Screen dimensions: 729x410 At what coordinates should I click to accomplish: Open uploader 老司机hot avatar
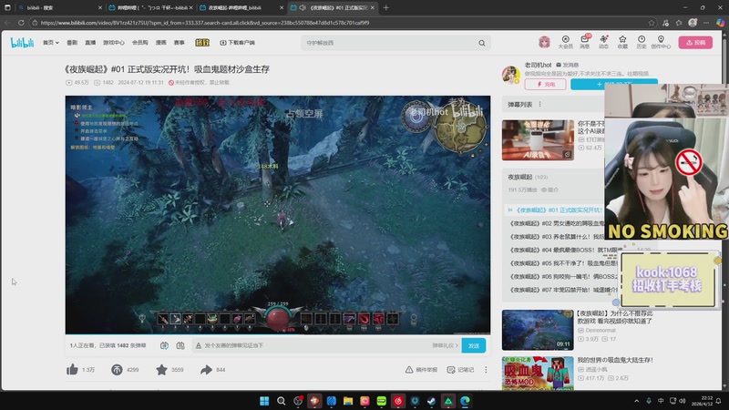click(x=511, y=75)
